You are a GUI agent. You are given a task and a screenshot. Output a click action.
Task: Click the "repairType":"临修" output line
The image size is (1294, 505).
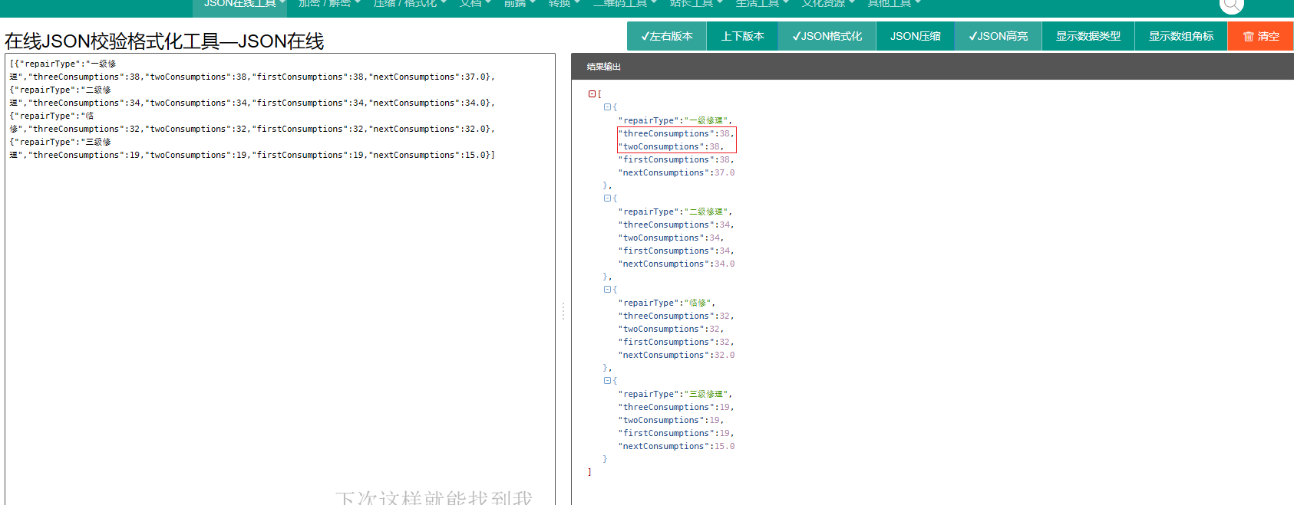tap(667, 303)
